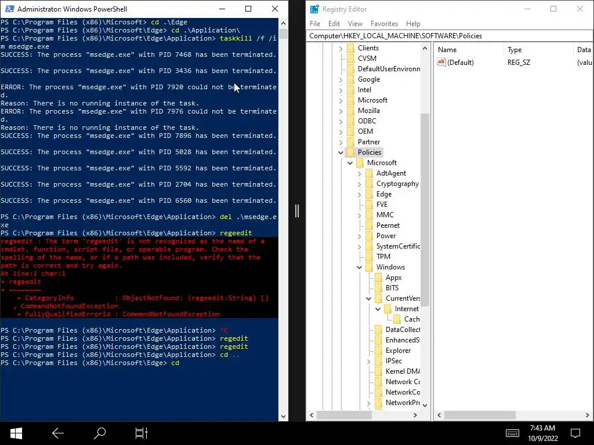Viewport: 594px width, 445px height.
Task: Click the Clients folder icon
Action: tap(351, 48)
